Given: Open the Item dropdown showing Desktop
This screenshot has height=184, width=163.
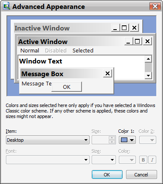Looking at the screenshot, I should point(48,140).
